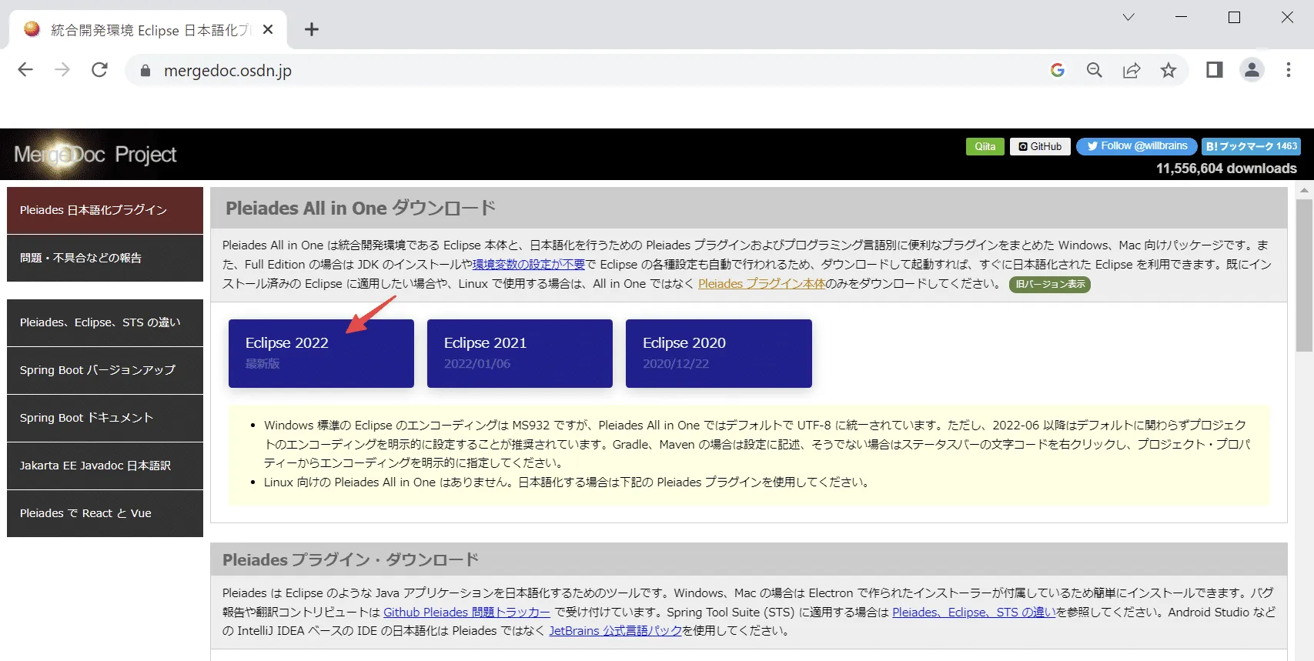The image size is (1314, 661).
Task: Open Spring Boot ドキュメント sidebar item
Action: 105,418
